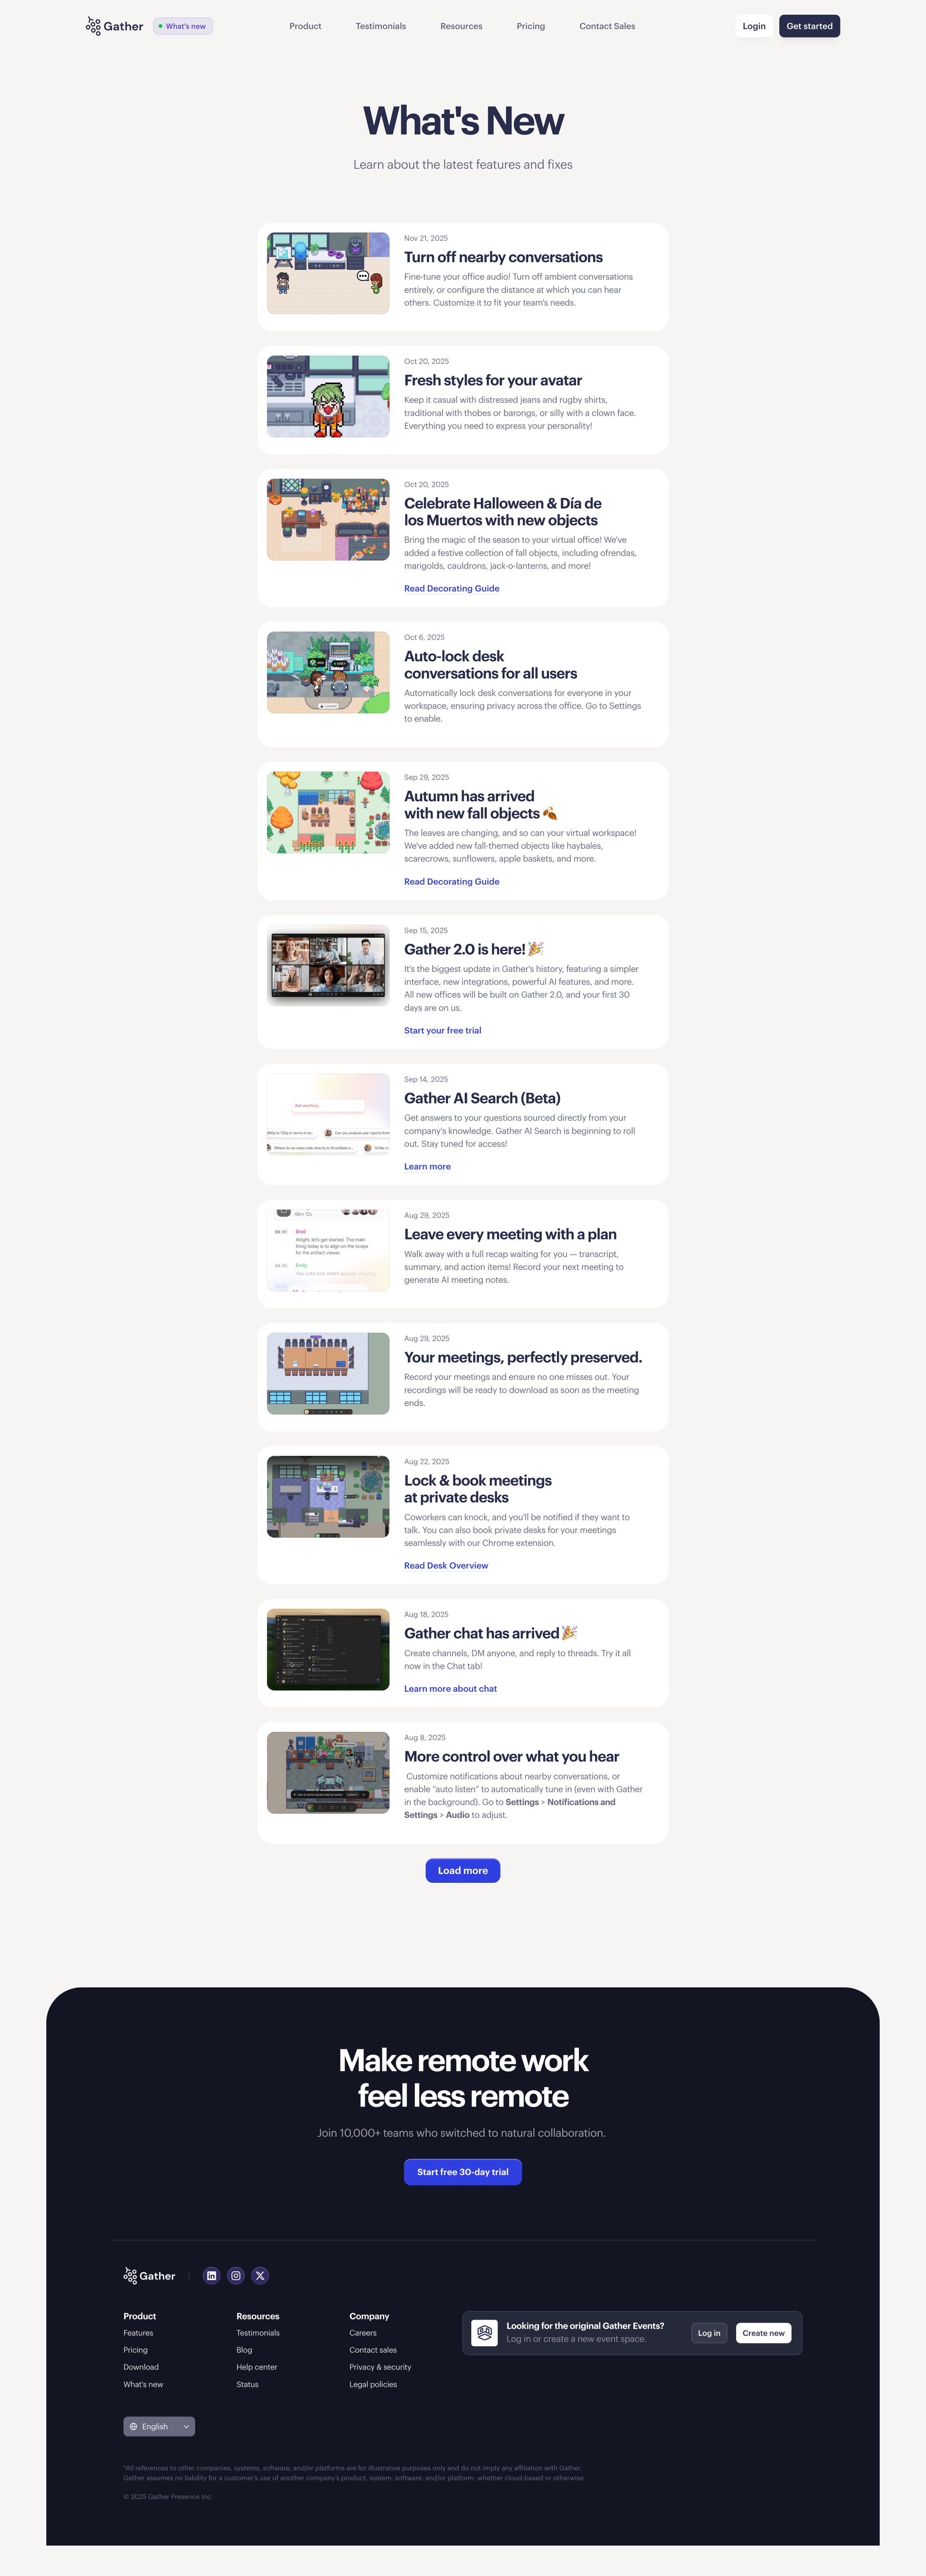Click the More control over what you hear heading
926x2576 pixels.
pyautogui.click(x=511, y=1756)
